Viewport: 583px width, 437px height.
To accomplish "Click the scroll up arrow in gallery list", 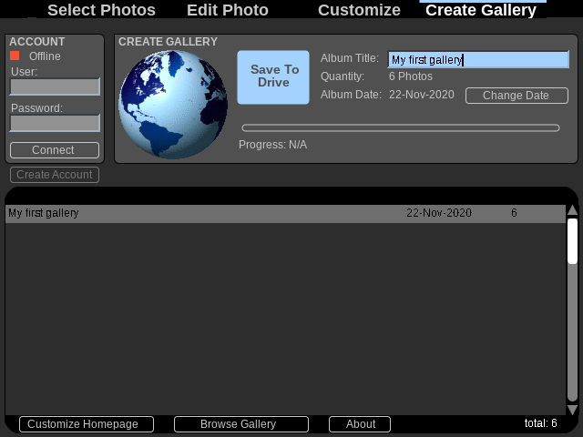I will (573, 210).
